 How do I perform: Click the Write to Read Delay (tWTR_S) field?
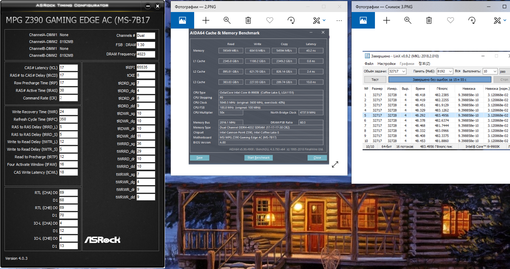tap(68, 149)
